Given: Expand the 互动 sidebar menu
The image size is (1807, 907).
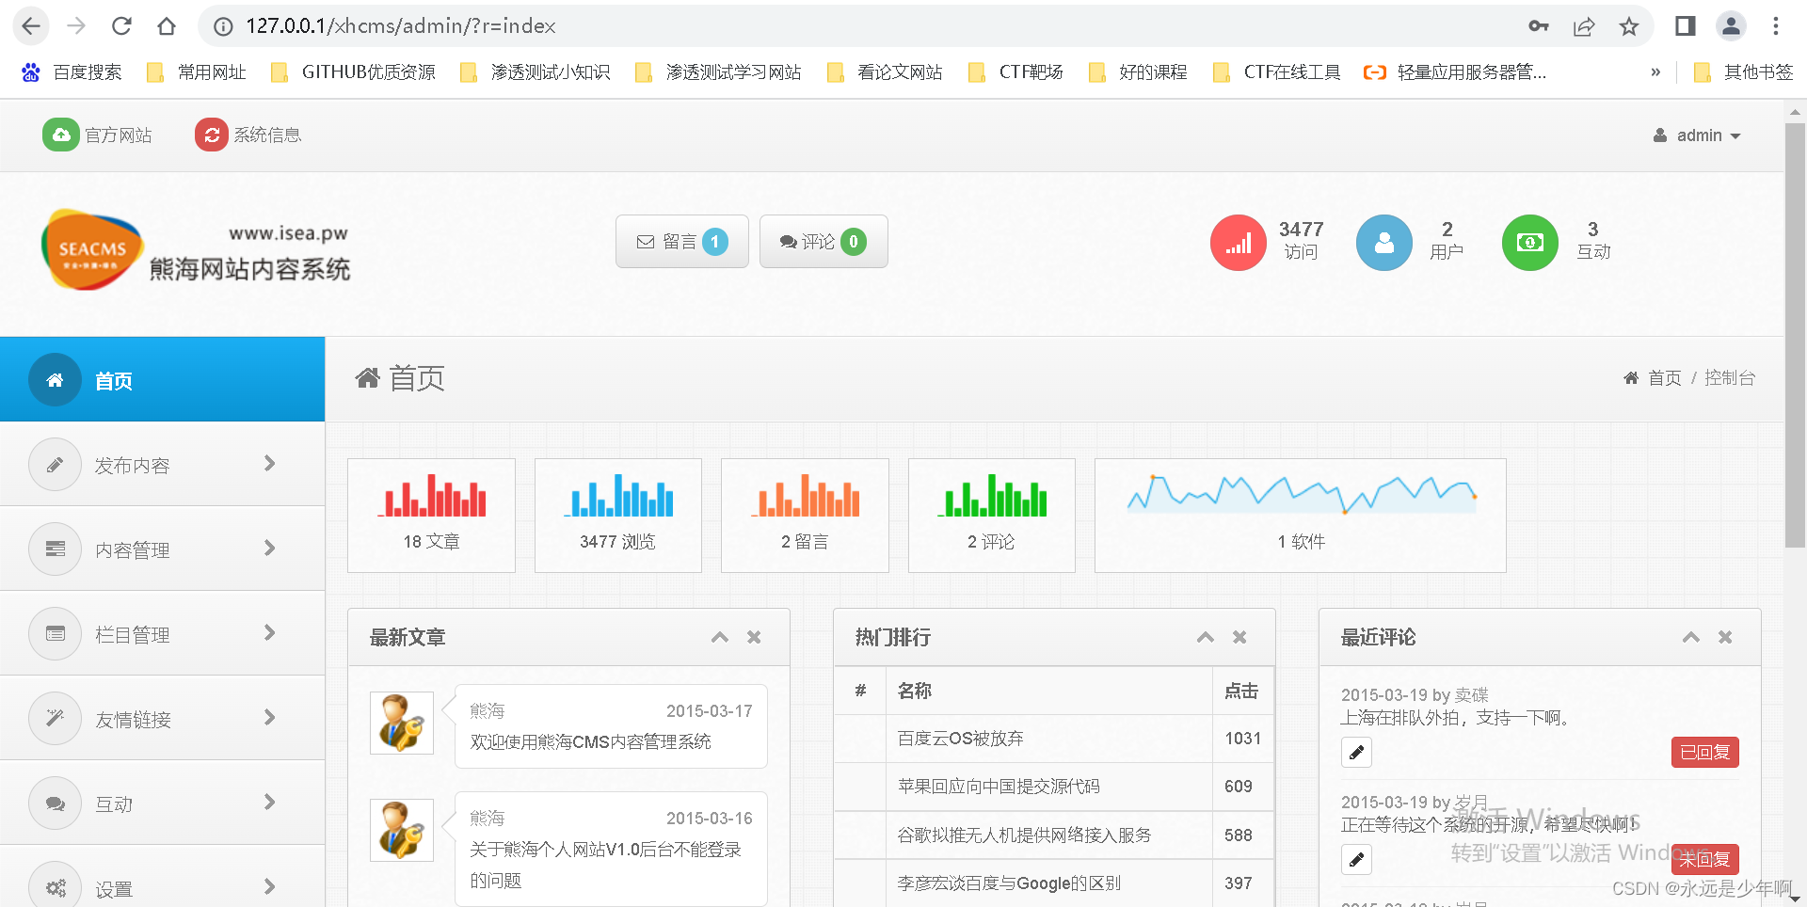Looking at the screenshot, I should coord(162,803).
